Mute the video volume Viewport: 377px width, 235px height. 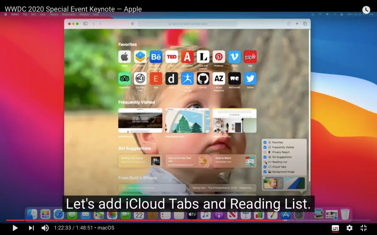tap(45, 228)
